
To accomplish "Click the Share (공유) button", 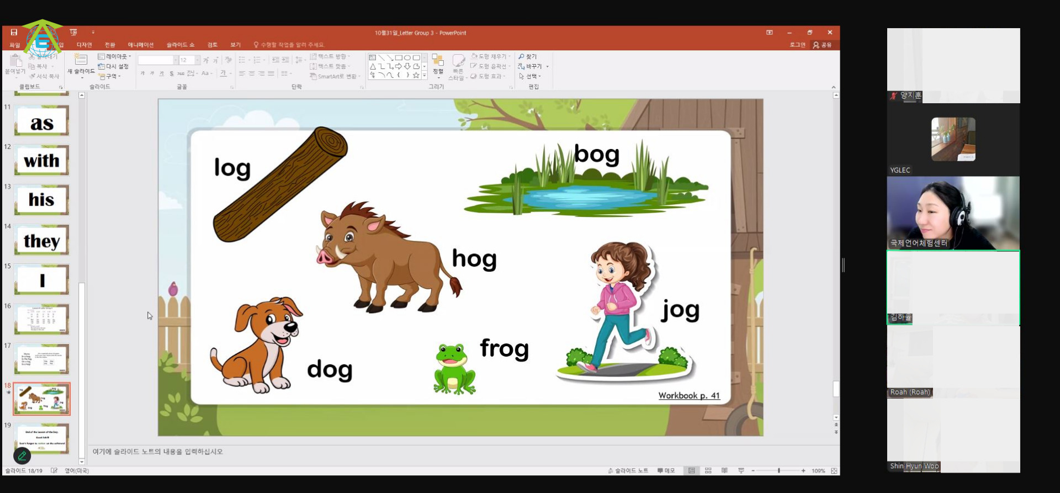I will tap(822, 45).
